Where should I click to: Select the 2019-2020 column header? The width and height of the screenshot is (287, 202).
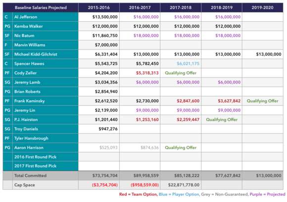tap(262, 7)
